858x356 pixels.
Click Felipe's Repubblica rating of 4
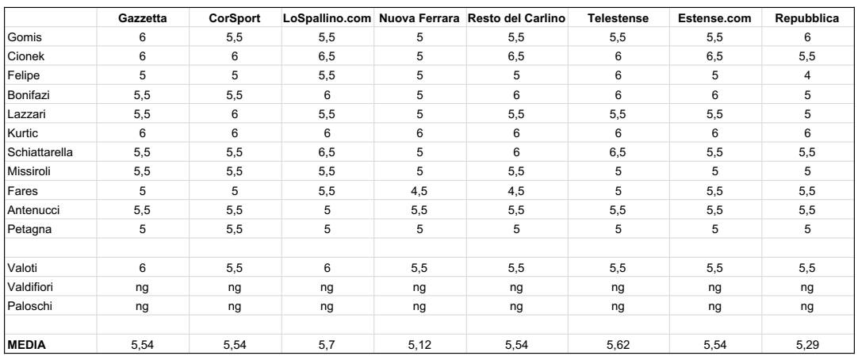click(x=807, y=75)
